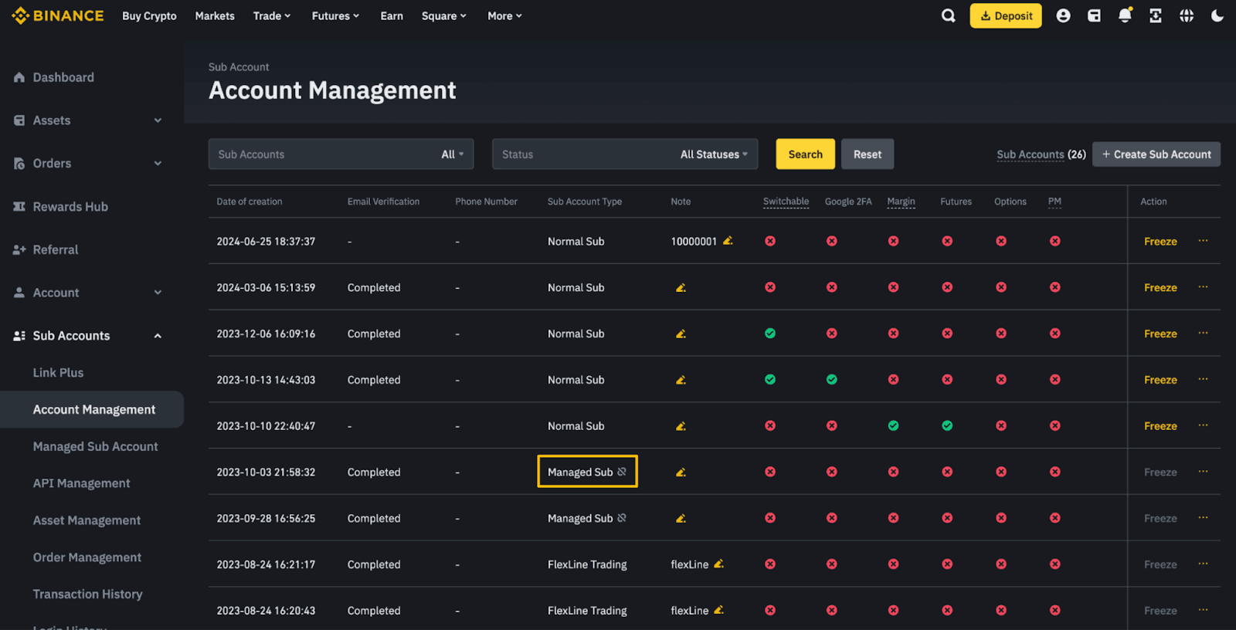Open the notifications bell
Image resolution: width=1236 pixels, height=630 pixels.
pyautogui.click(x=1125, y=15)
